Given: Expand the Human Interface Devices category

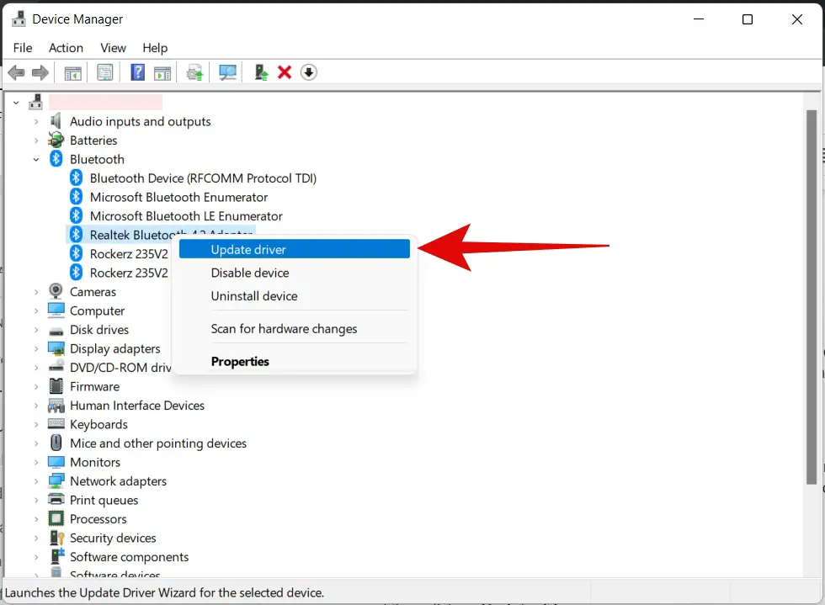Looking at the screenshot, I should click(x=35, y=406).
